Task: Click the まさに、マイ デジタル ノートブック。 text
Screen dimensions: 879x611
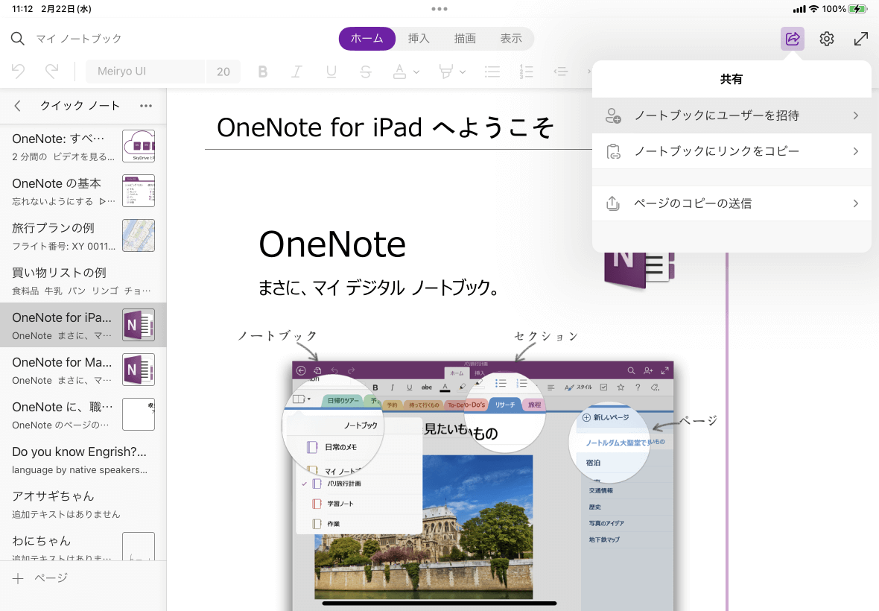Action: click(378, 288)
